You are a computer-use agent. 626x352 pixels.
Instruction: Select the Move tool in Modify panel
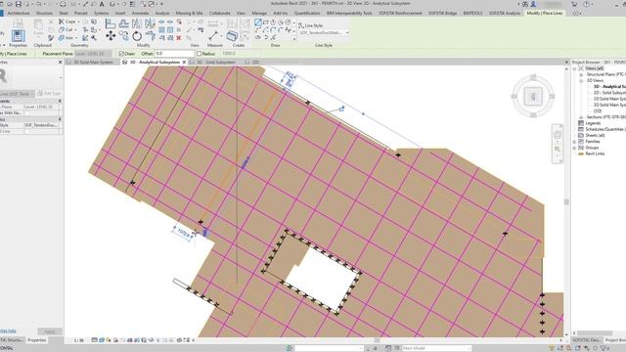(x=111, y=36)
